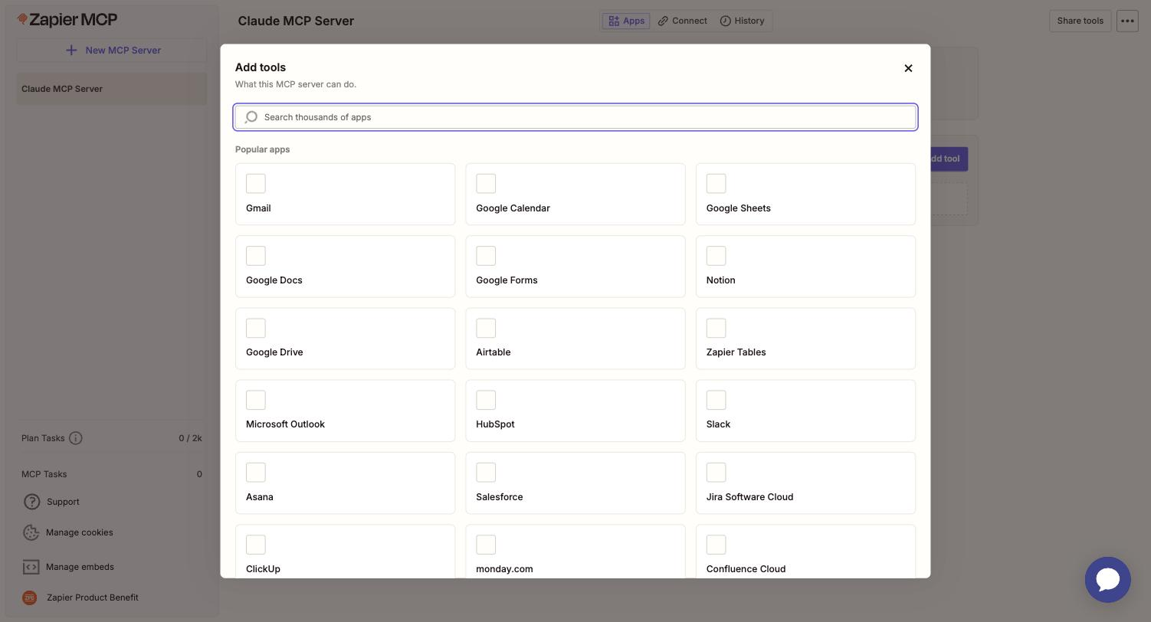Image resolution: width=1151 pixels, height=622 pixels.
Task: Click the Google Forms app icon
Action: tap(486, 256)
